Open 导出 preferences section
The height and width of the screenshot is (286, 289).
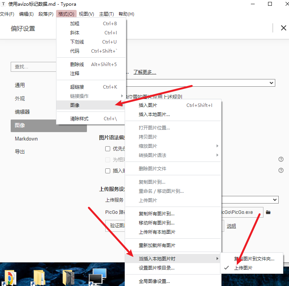coord(20,152)
